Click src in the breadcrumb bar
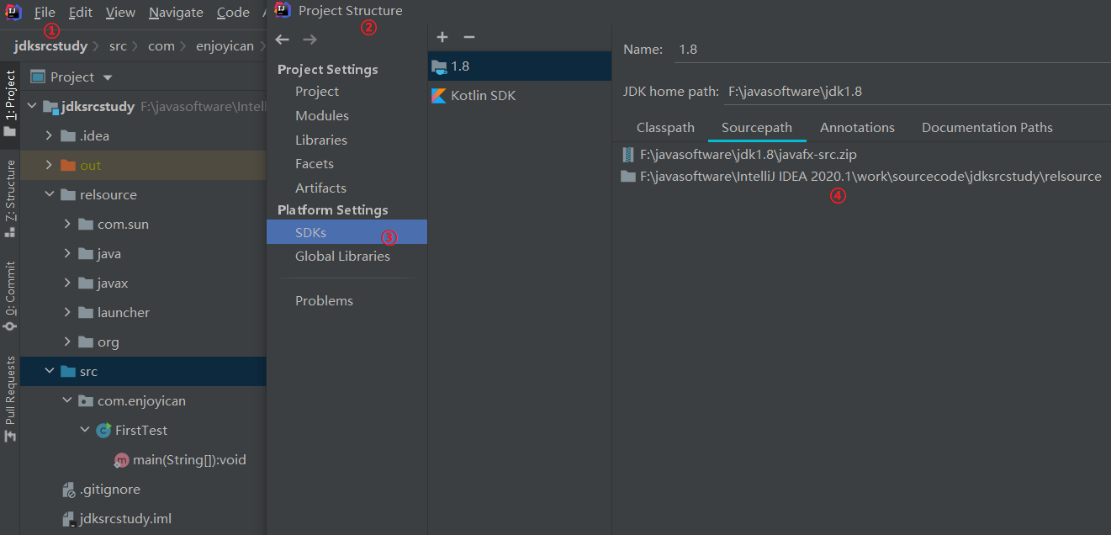1111x535 pixels. coord(118,45)
